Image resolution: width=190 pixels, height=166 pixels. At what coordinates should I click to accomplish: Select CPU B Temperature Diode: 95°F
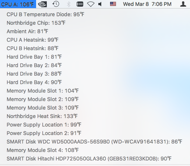pos(95,14)
